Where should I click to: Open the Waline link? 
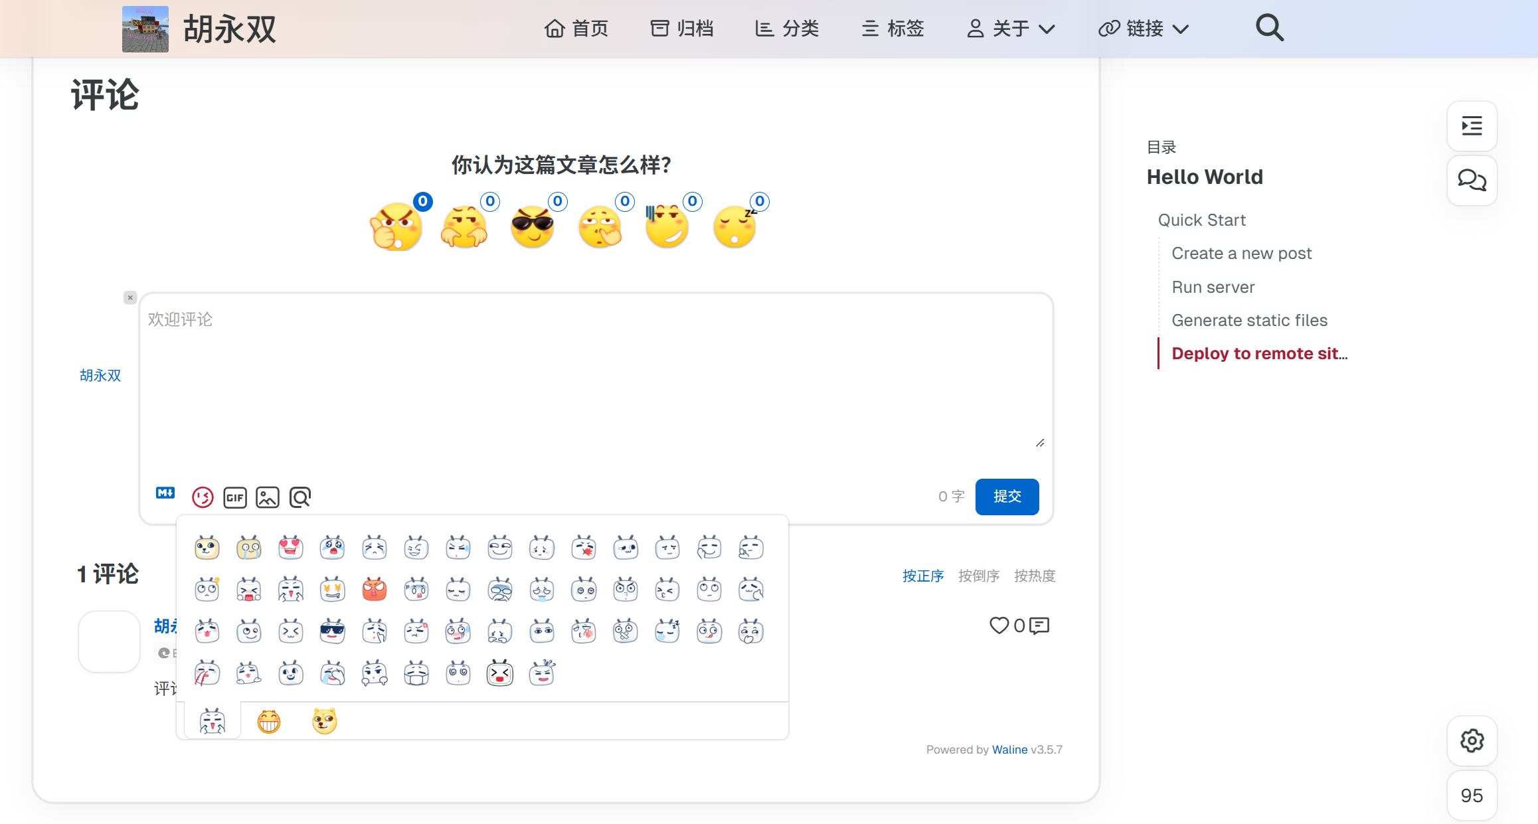tap(1009, 750)
